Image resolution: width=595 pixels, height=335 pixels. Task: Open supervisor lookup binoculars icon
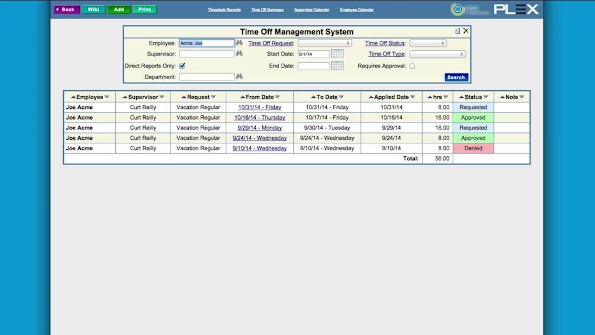(x=239, y=54)
